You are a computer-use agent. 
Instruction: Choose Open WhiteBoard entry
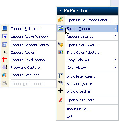87,100
